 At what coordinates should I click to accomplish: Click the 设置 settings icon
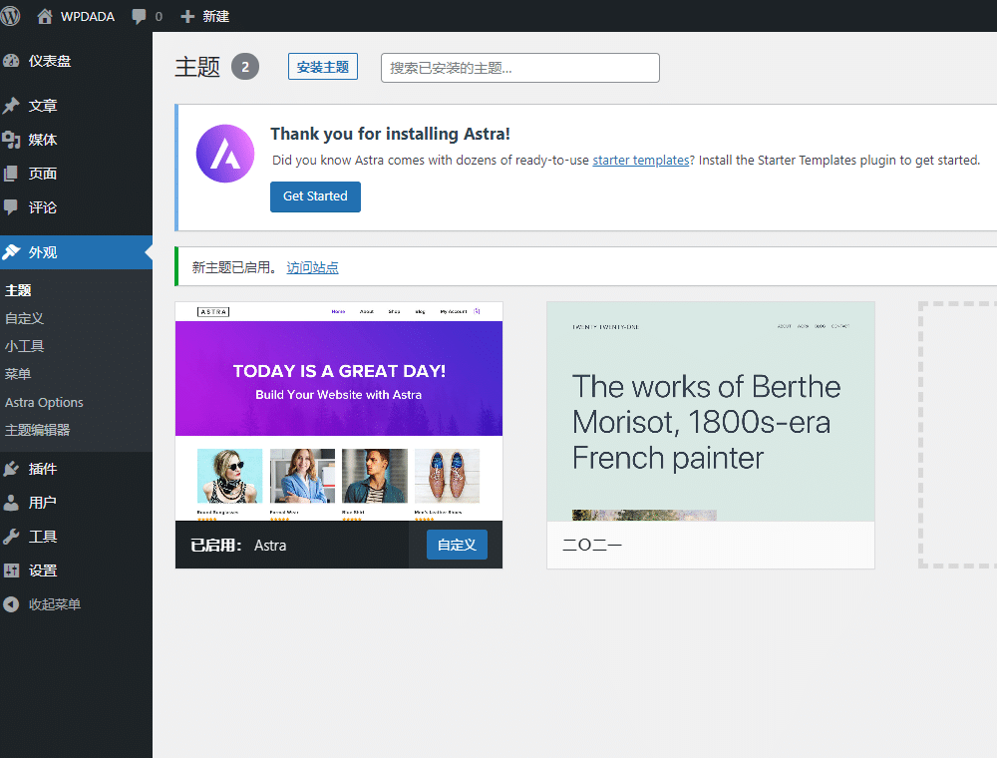coord(11,569)
